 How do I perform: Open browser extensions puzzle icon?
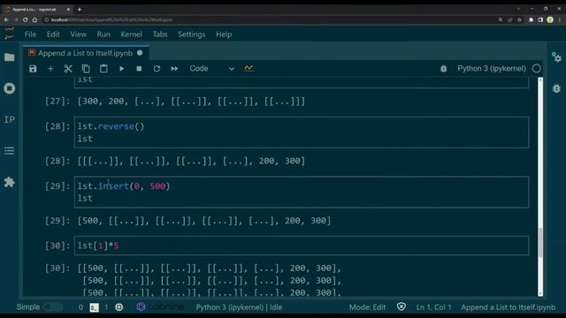point(531,19)
